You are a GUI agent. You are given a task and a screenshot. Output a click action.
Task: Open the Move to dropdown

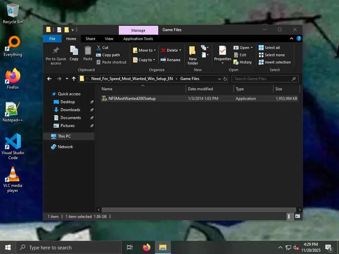[144, 50]
